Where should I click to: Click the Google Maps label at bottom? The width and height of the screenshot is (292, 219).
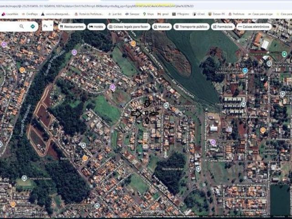154,212
